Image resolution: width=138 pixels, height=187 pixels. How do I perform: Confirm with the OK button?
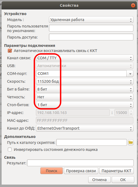click(123, 180)
